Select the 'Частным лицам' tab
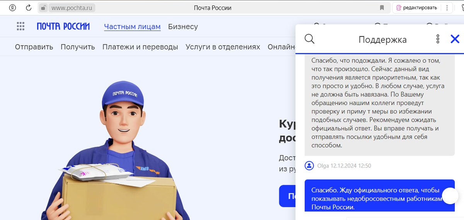Image resolution: width=464 pixels, height=220 pixels. (x=132, y=27)
